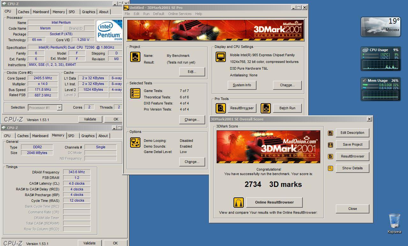This screenshot has width=408, height=246.
Task: Open the Edit menu in 3DMark2001
Action: tap(137, 14)
